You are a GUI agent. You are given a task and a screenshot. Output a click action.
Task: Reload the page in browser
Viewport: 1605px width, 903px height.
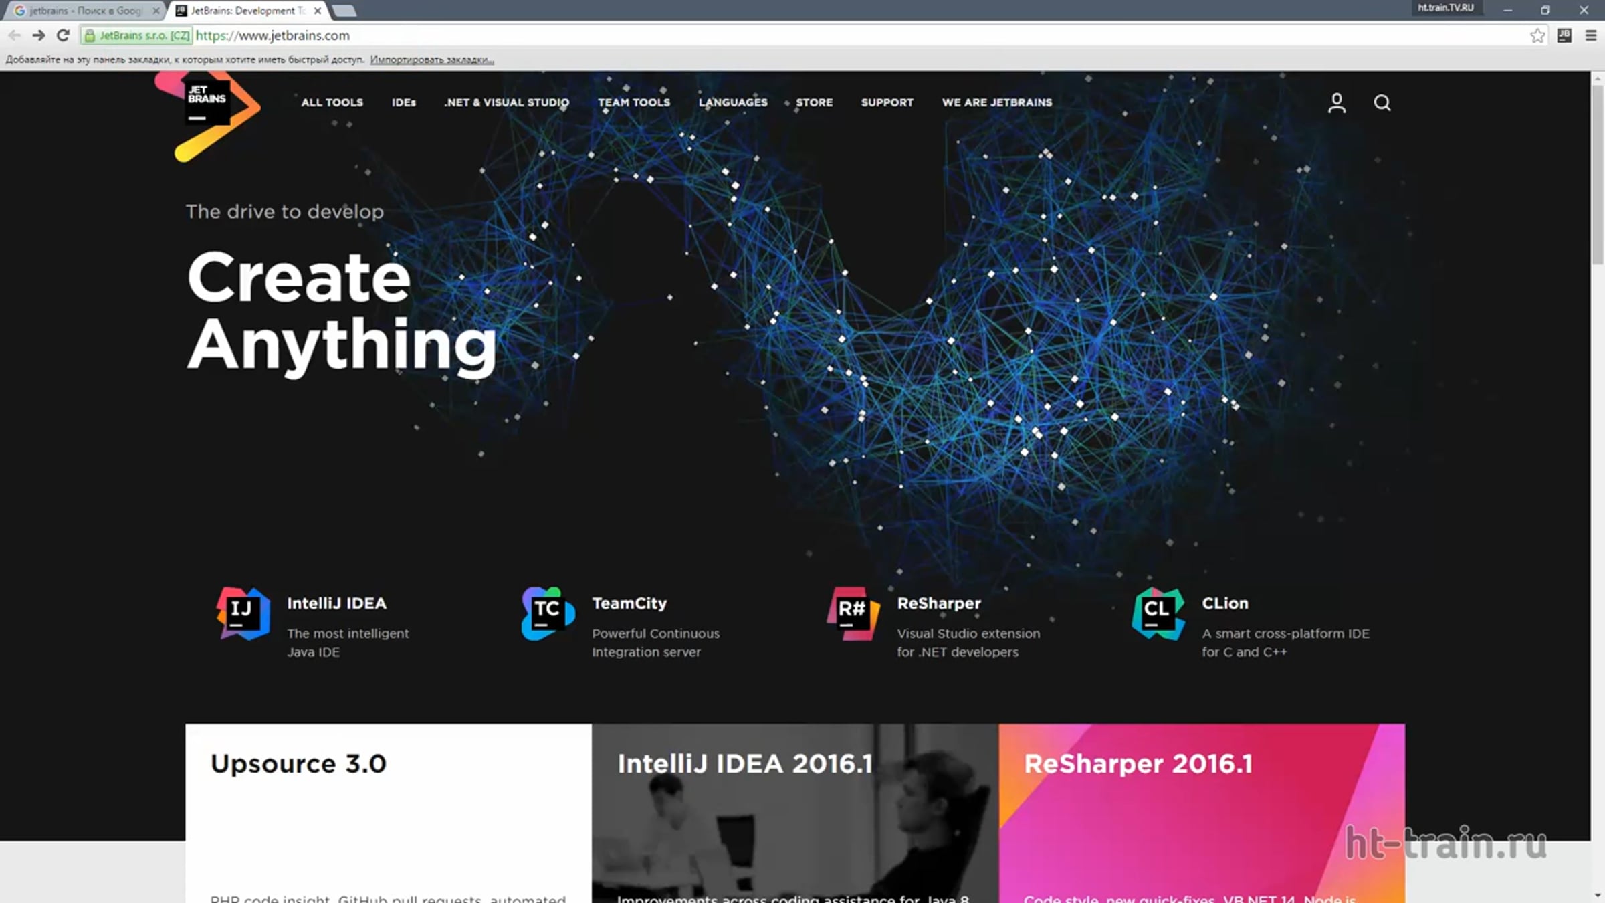[63, 36]
